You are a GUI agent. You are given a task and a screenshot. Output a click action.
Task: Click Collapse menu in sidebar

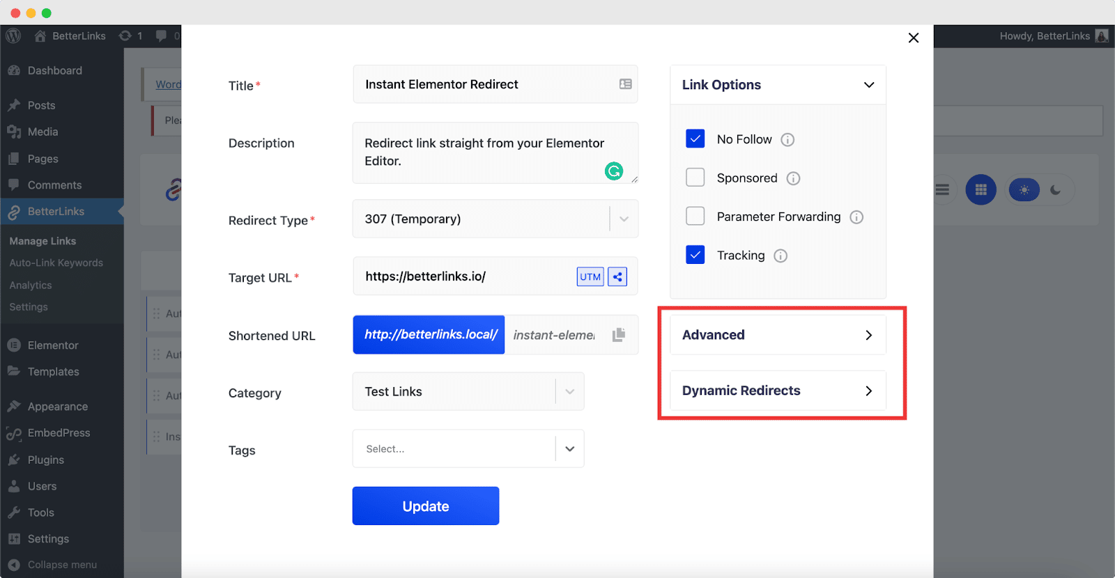click(62, 565)
